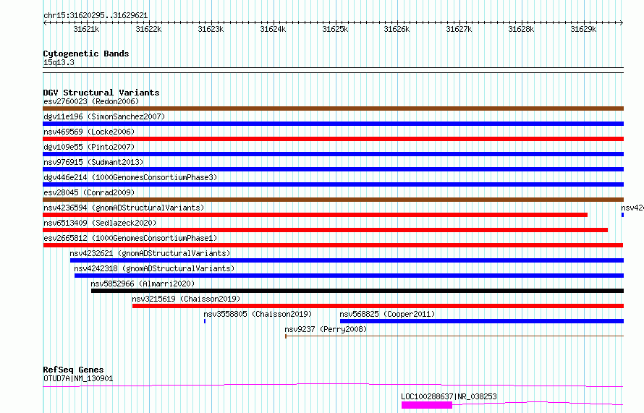Click the LOC100288637|NR_038253 gene label
This screenshot has height=413, width=644.
(449, 396)
